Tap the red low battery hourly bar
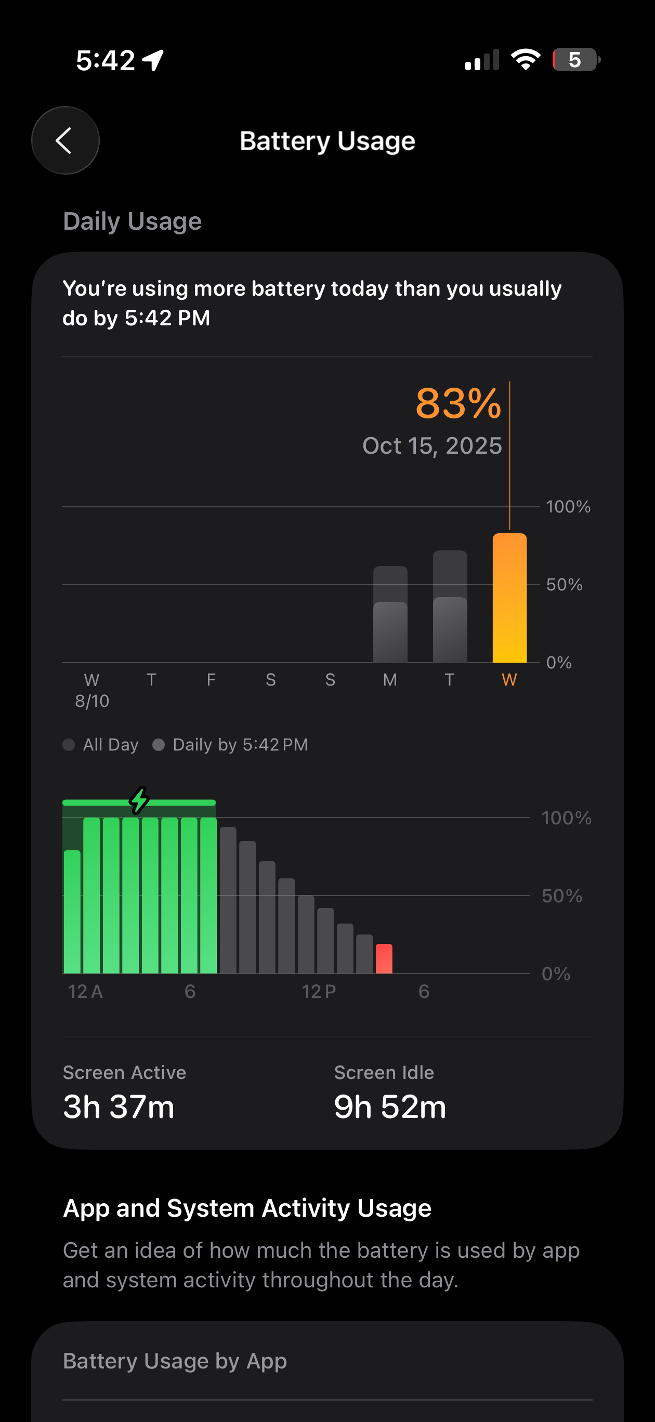Screen dimensions: 655x1422 click(384, 958)
